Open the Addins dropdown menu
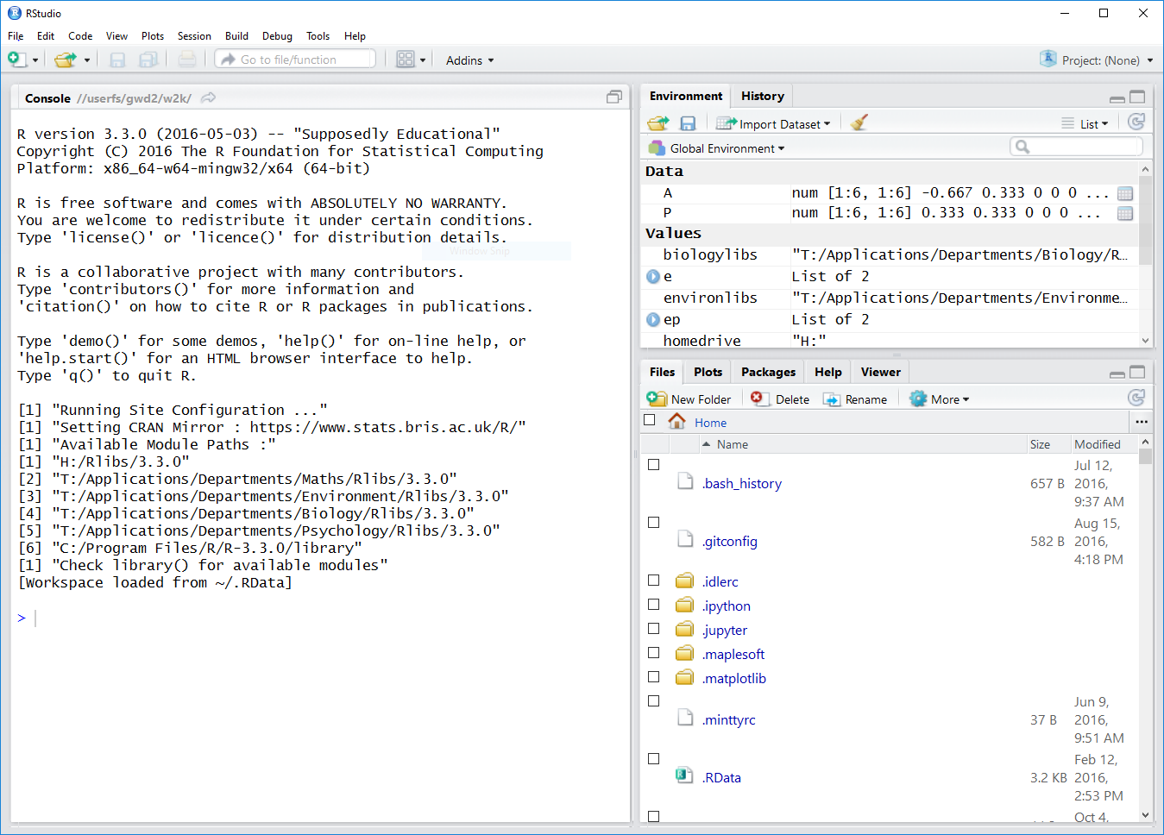1164x835 pixels. coord(469,60)
